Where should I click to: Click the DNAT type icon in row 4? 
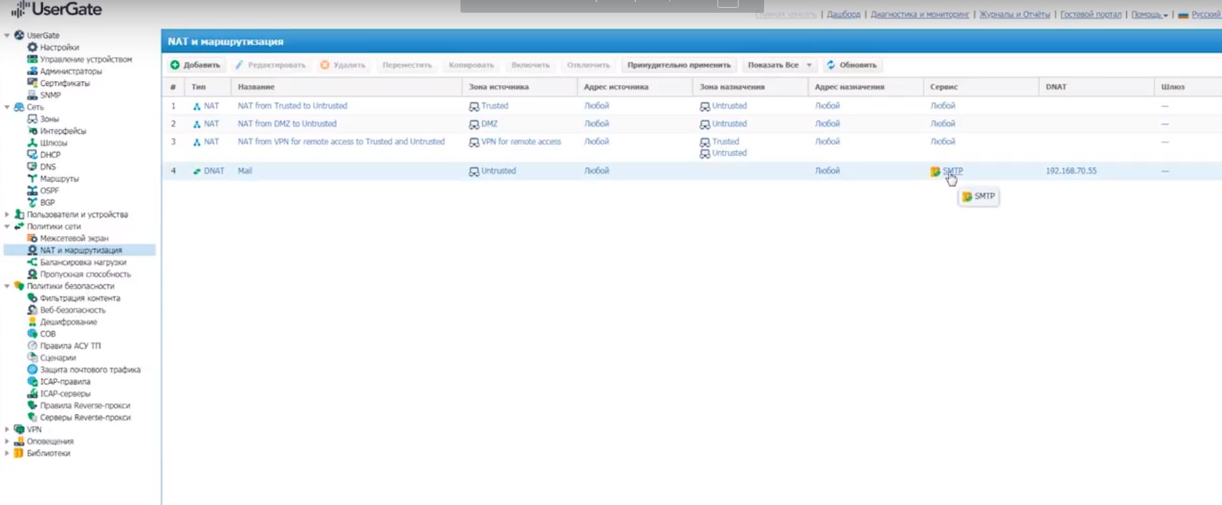click(197, 171)
